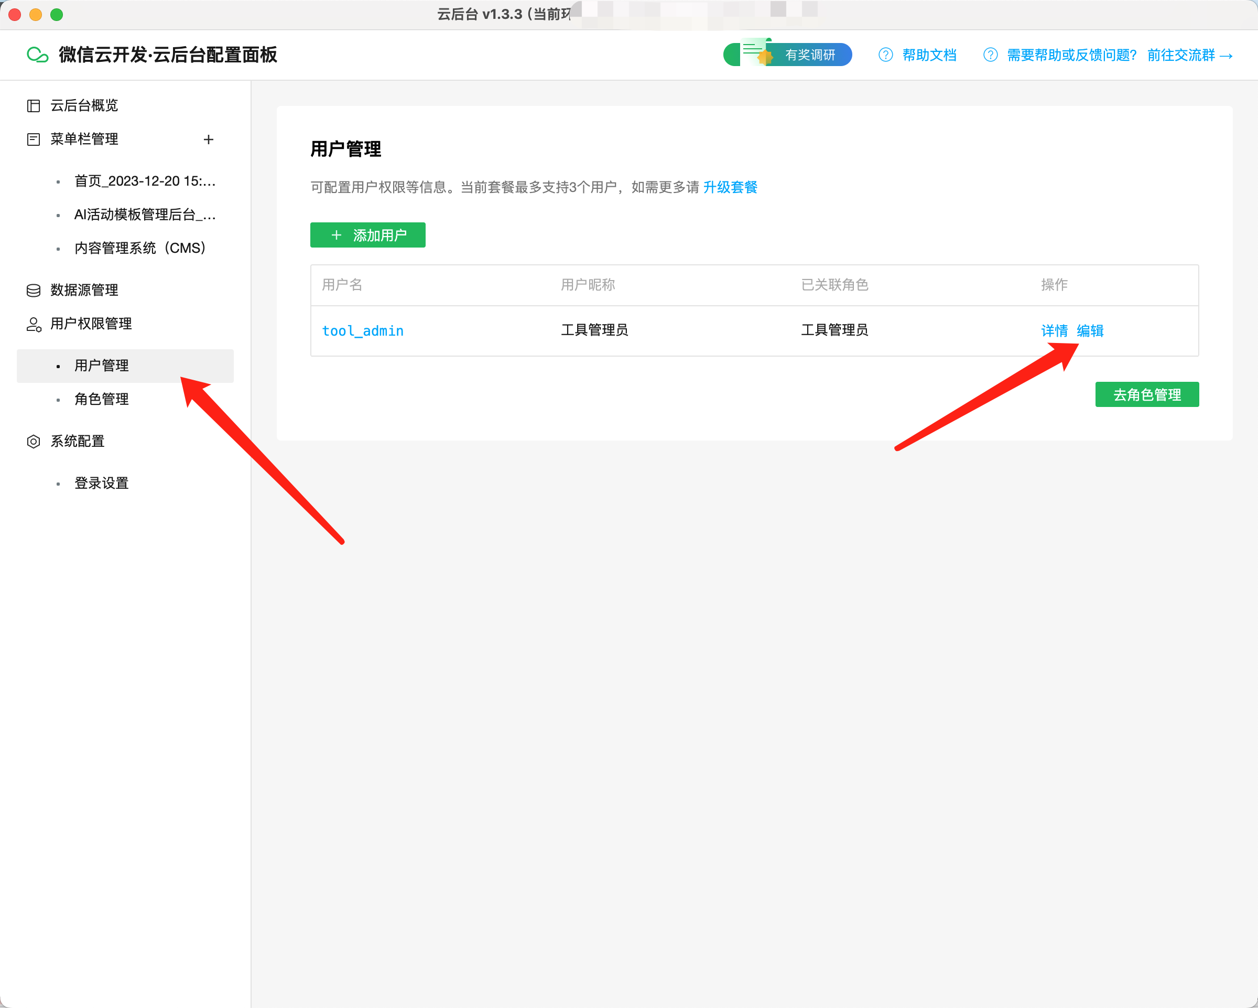The image size is (1258, 1008).
Task: Click the 系统配置 hexagon settings icon
Action: pyautogui.click(x=33, y=441)
